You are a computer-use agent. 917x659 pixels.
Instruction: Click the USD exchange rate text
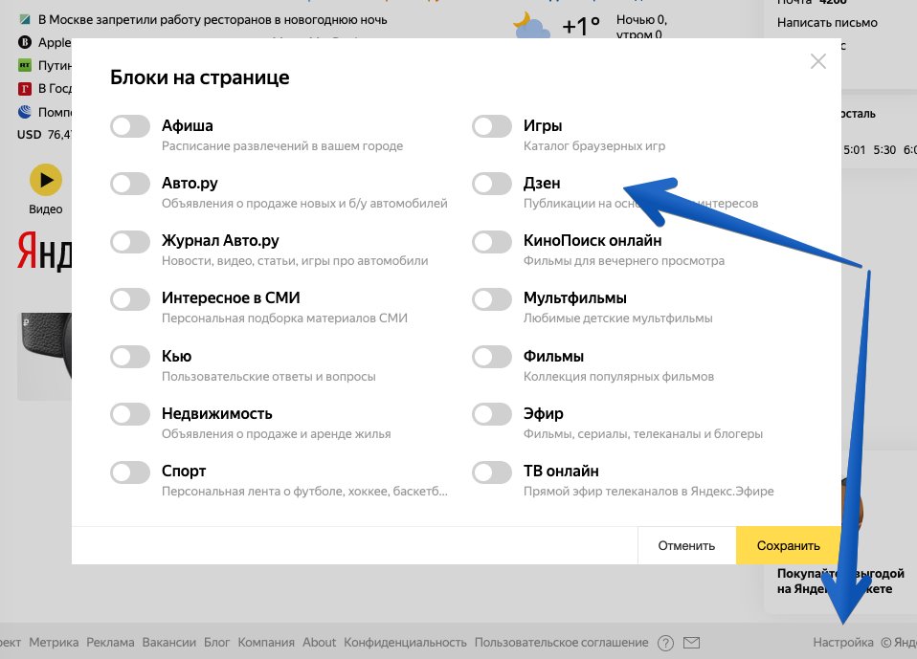pyautogui.click(x=44, y=134)
